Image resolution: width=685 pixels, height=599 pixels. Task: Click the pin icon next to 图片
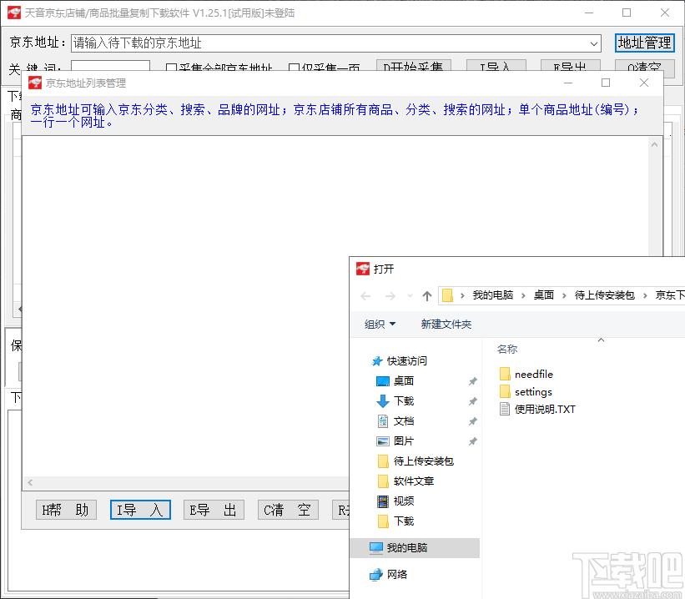pos(473,441)
